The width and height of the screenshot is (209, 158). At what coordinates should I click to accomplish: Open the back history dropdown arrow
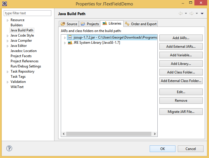point(186,13)
